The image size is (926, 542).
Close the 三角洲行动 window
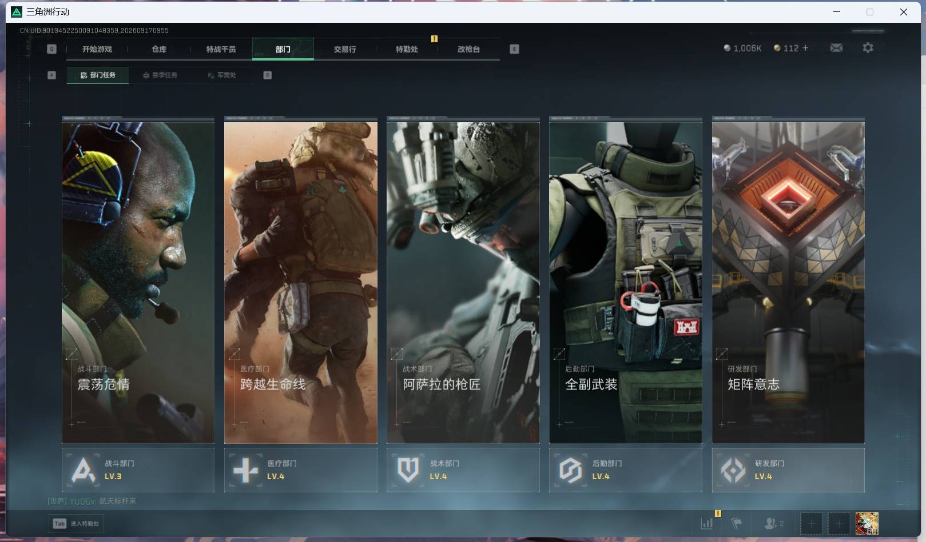point(904,11)
